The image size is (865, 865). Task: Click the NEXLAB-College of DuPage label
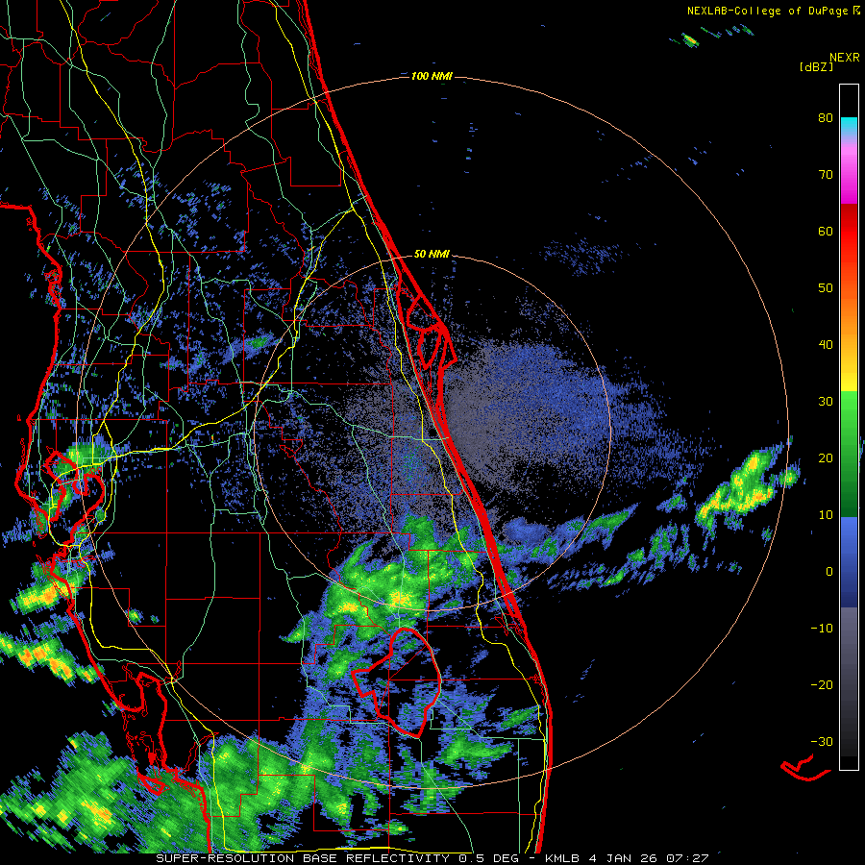point(767,11)
